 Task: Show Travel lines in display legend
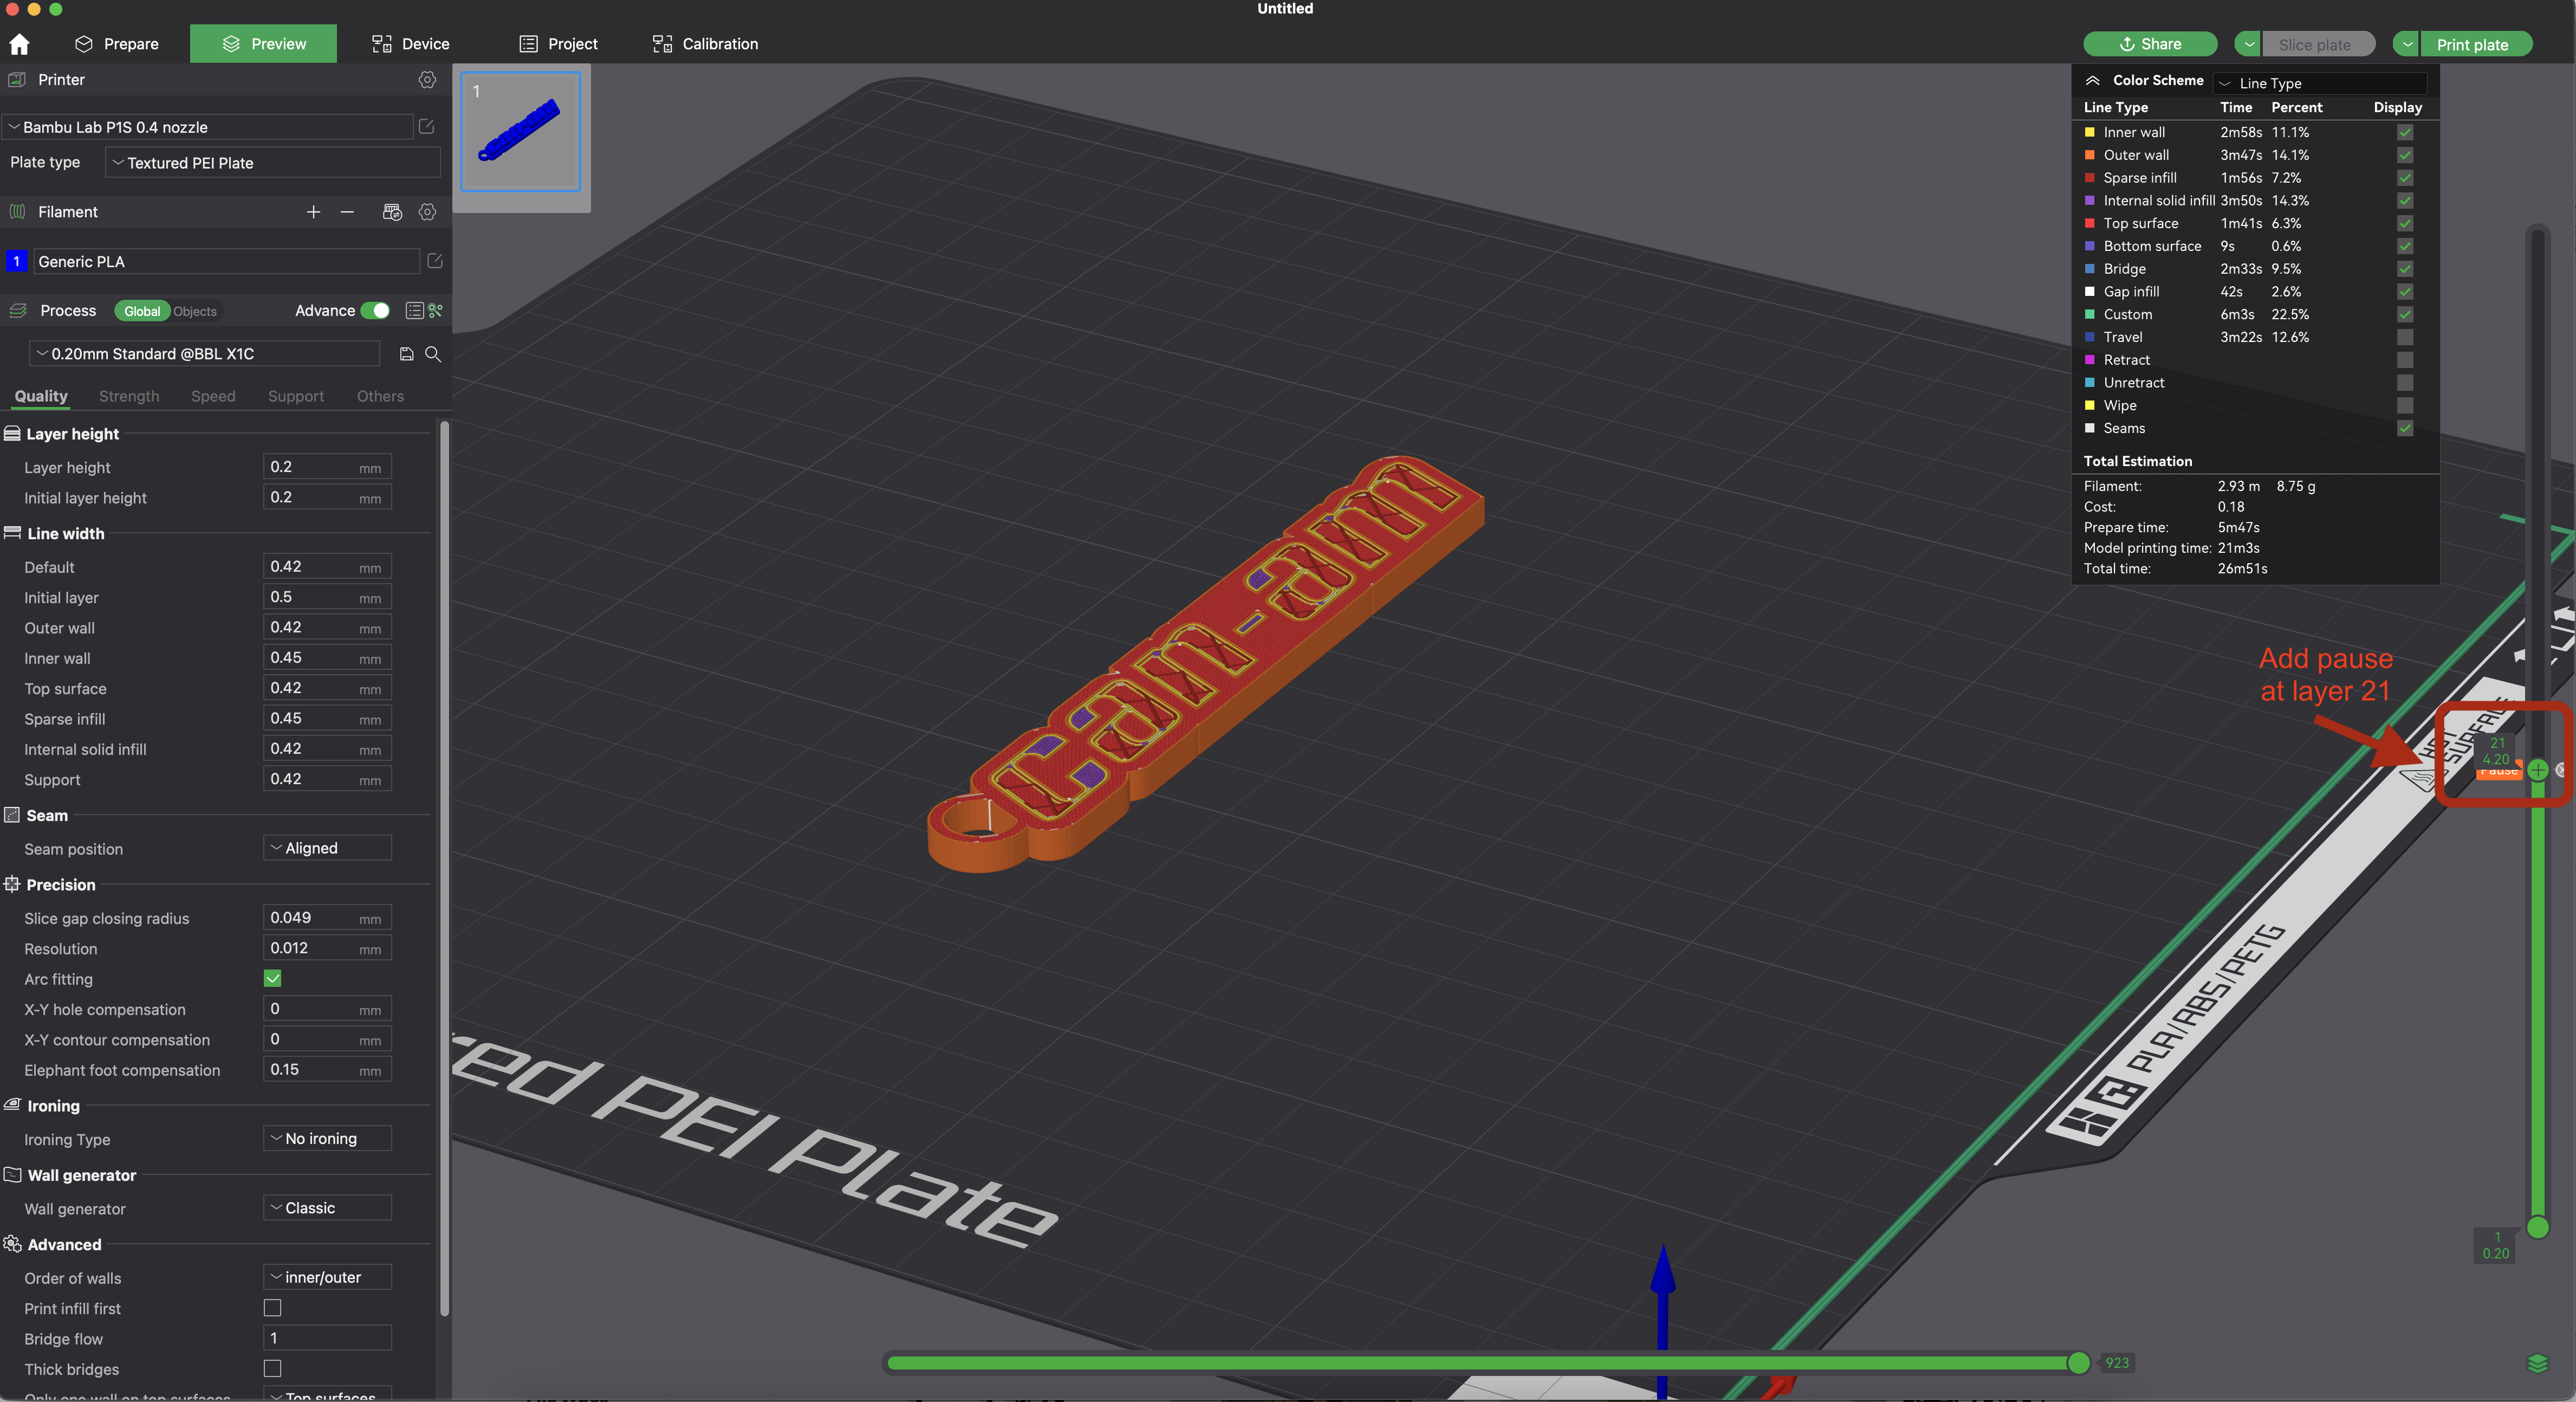point(2405,337)
